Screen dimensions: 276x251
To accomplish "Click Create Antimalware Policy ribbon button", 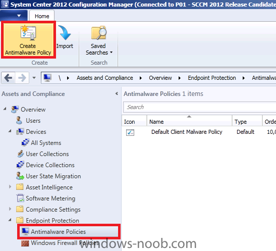I will 28,39.
